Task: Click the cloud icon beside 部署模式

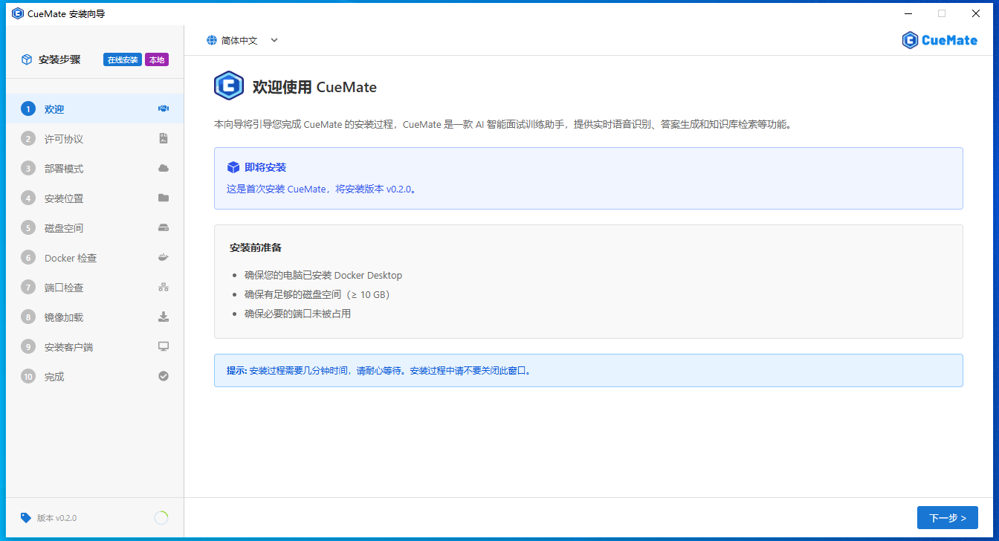Action: [x=164, y=168]
